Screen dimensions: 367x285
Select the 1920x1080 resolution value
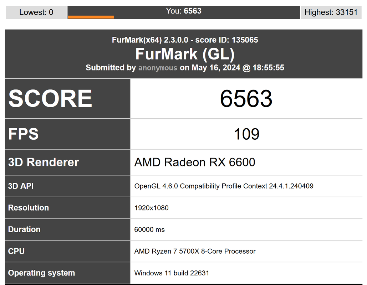tap(152, 208)
